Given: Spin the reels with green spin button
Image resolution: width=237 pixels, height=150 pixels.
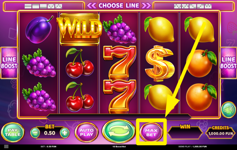Looking at the screenshot, I should (119, 131).
